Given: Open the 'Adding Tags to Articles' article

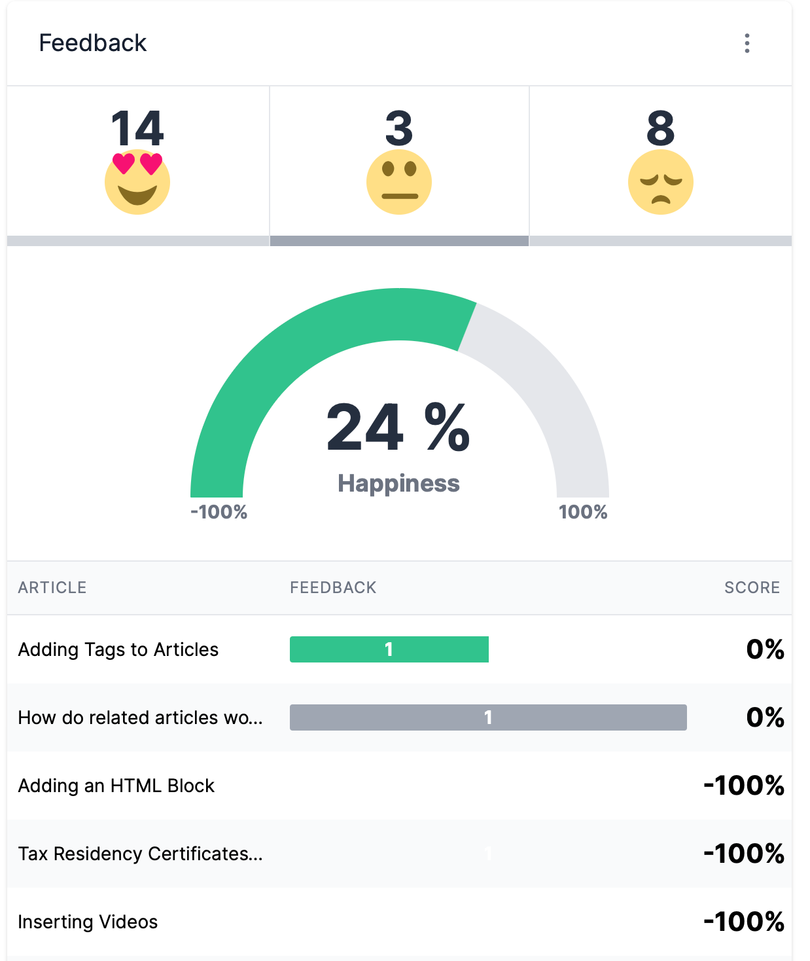Looking at the screenshot, I should pos(118,649).
